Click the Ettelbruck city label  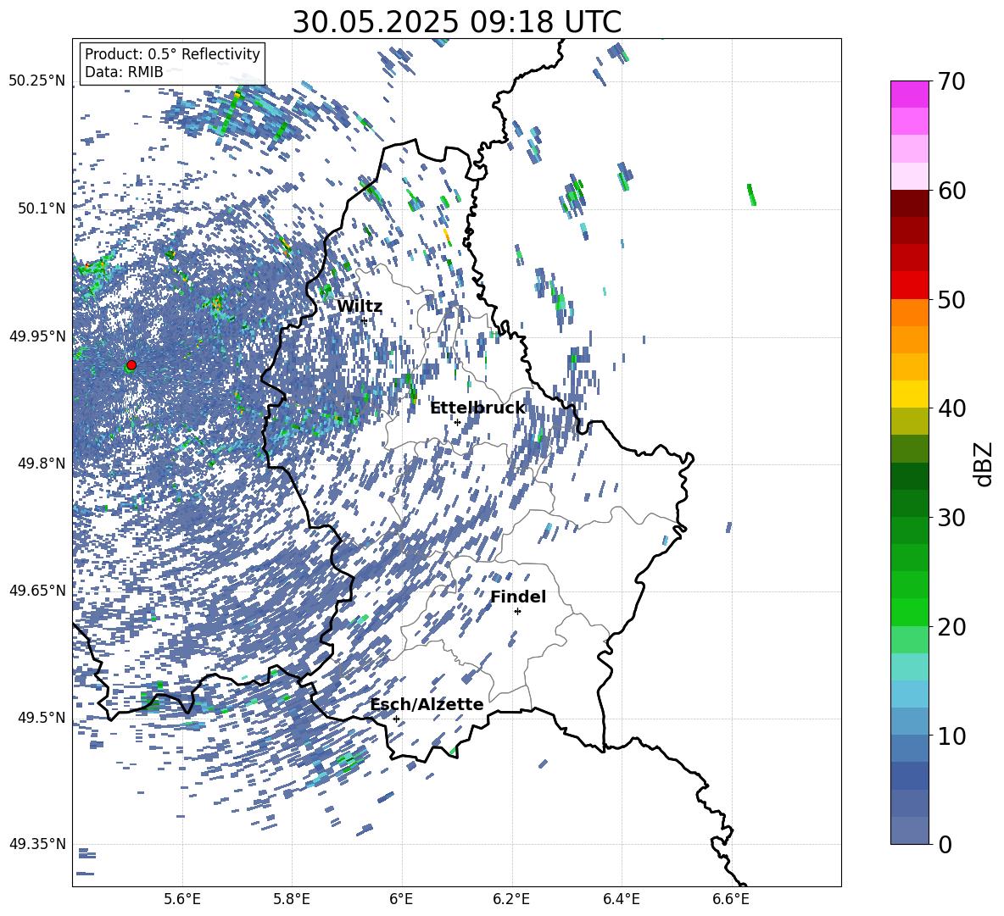[x=477, y=408]
